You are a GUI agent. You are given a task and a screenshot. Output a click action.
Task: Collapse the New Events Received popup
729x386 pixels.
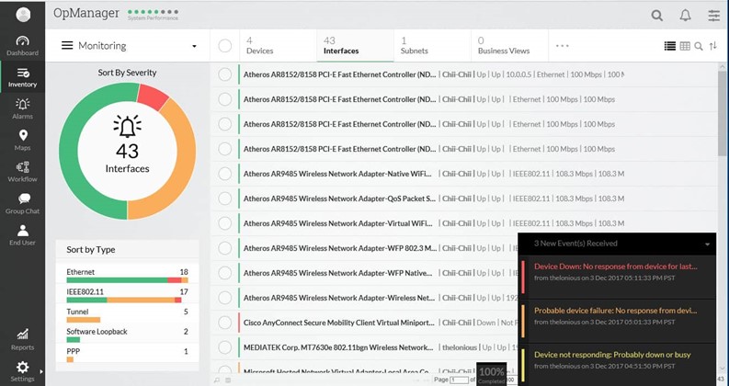[707, 244]
